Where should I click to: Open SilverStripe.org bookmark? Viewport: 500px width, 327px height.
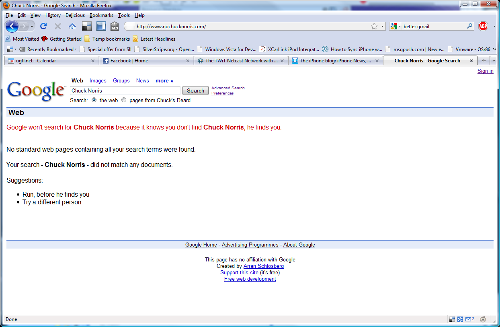point(164,49)
